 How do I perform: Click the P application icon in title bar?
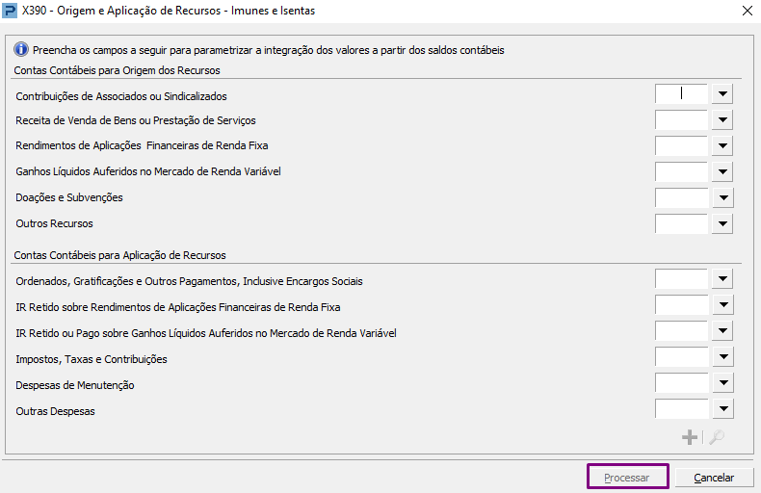click(10, 11)
